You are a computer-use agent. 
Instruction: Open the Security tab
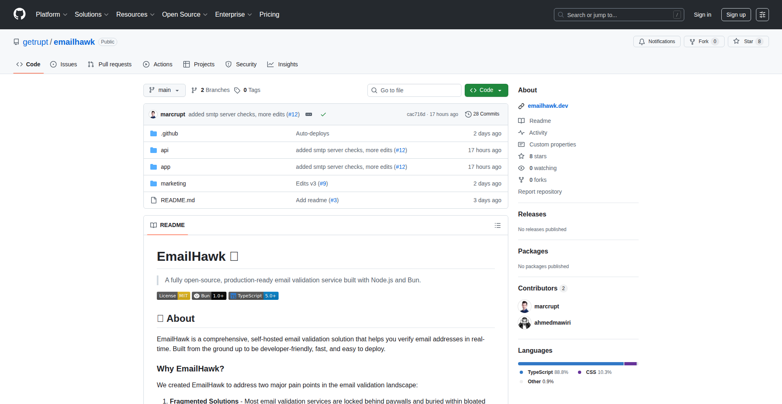(241, 64)
